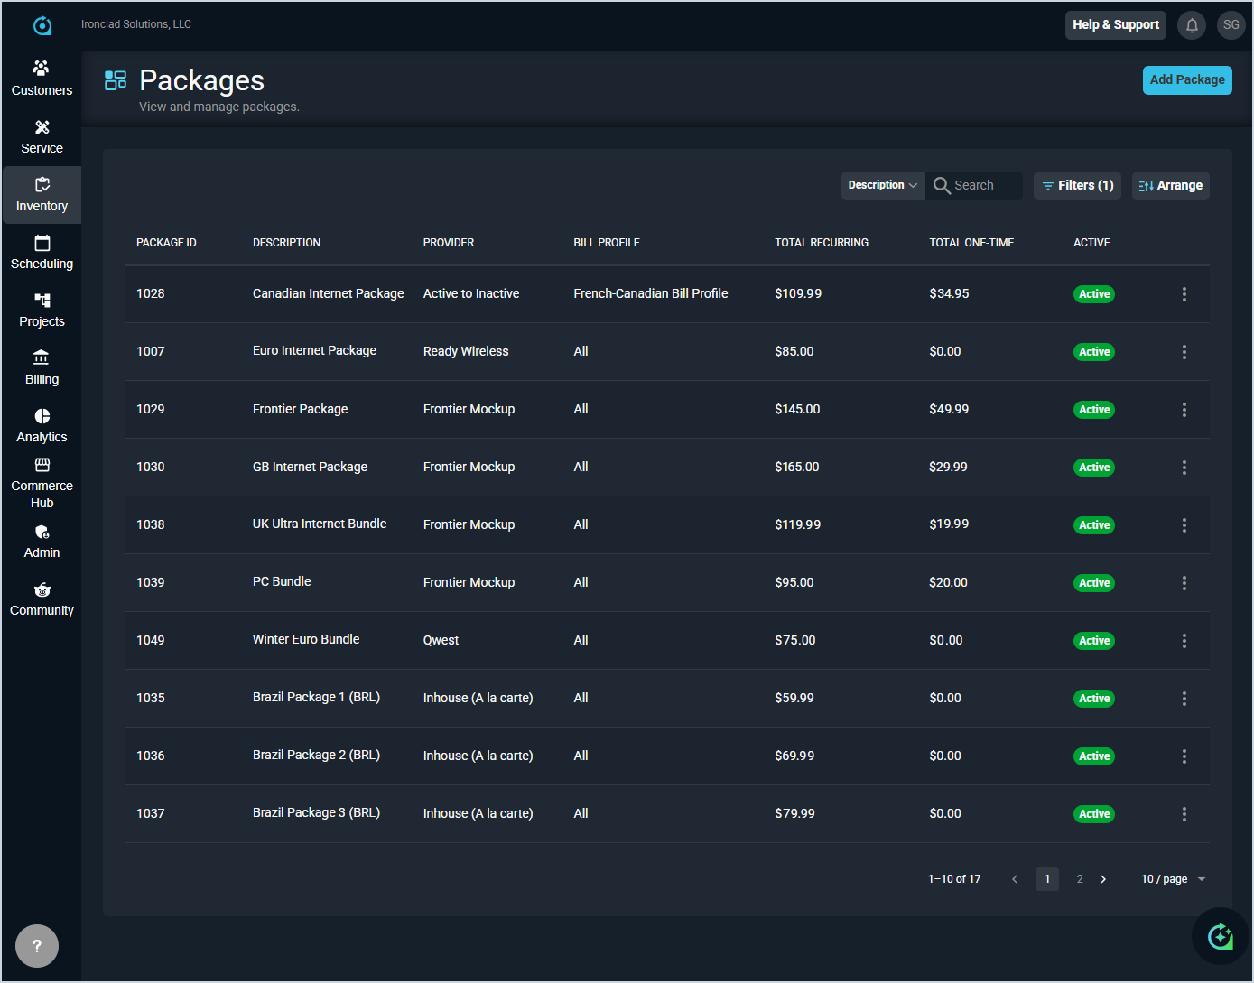Click the Arrange columns button
The image size is (1254, 983).
coord(1170,185)
